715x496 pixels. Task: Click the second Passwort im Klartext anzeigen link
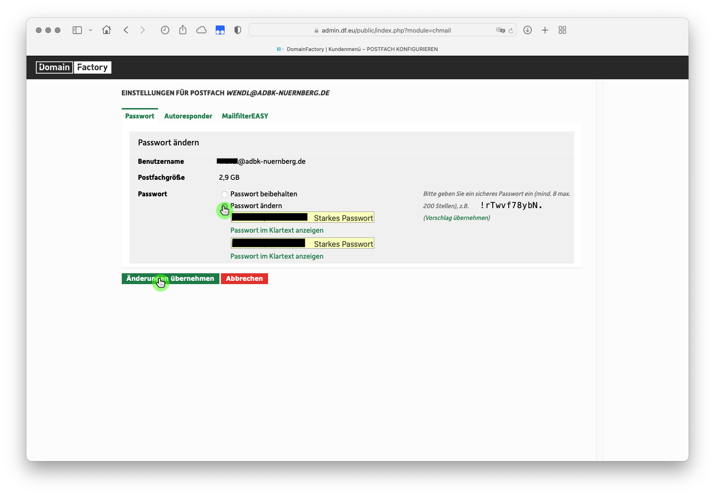277,256
